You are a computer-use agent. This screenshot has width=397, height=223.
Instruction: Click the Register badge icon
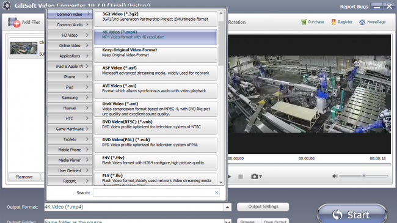click(x=333, y=22)
